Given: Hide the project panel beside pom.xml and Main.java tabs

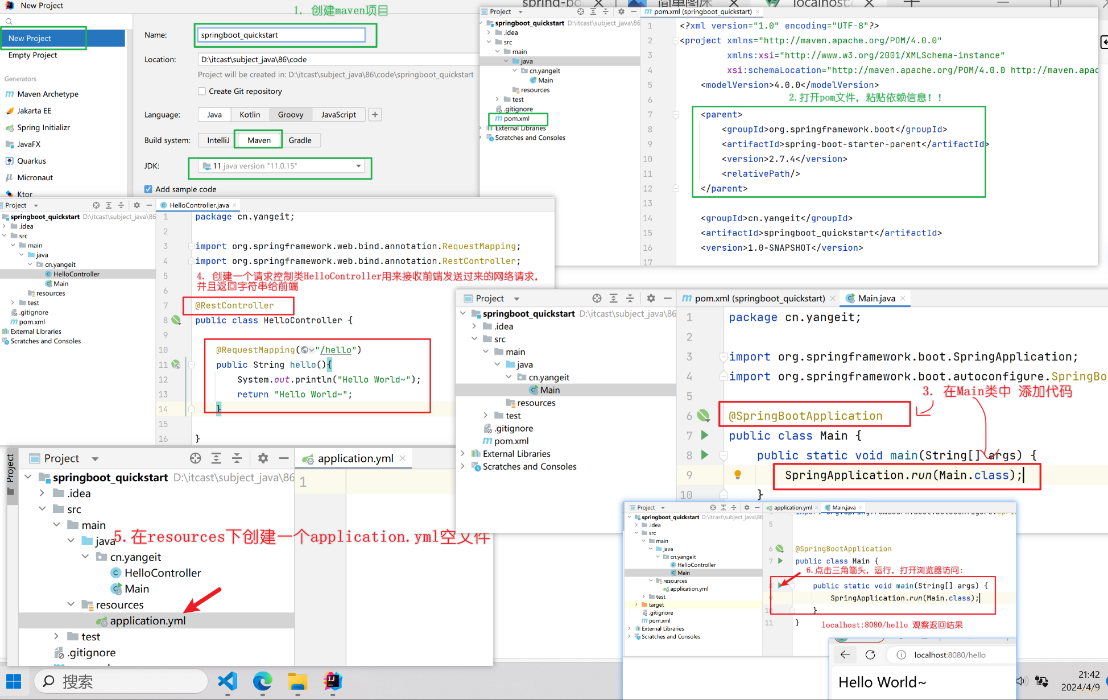Looking at the screenshot, I should coord(668,298).
